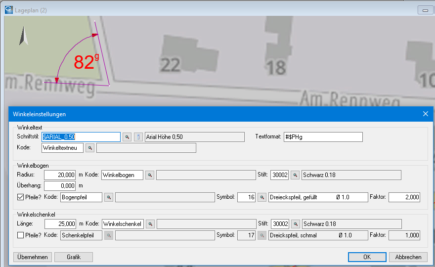Edit the Faktor value 2,000

coord(404,197)
